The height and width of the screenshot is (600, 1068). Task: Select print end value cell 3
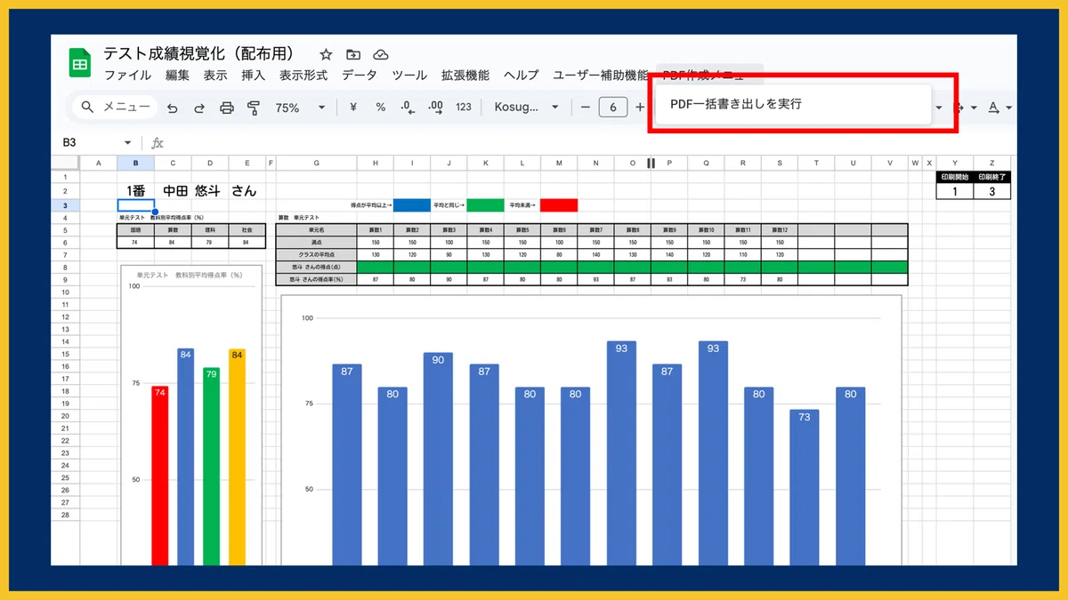(991, 191)
